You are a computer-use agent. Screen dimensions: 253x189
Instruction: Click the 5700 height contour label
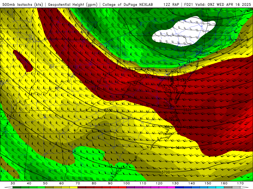pos(166,172)
